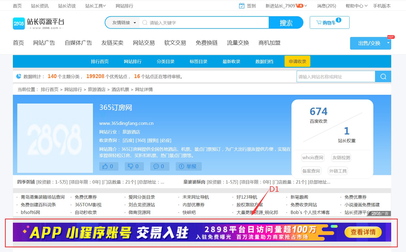This screenshot has height=252, width=406.
Task: Open the 分类目录 tab
Action: point(166,61)
